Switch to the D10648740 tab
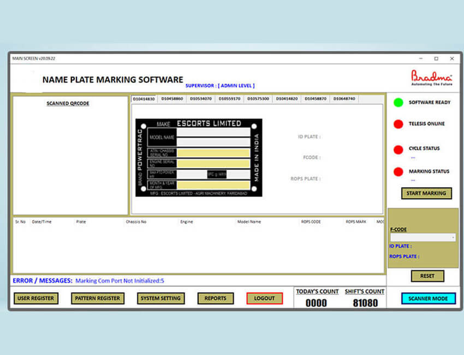This screenshot has width=464, height=355. [x=343, y=99]
